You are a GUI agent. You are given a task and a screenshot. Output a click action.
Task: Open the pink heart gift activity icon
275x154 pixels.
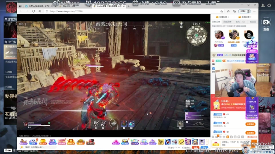pos(116,142)
